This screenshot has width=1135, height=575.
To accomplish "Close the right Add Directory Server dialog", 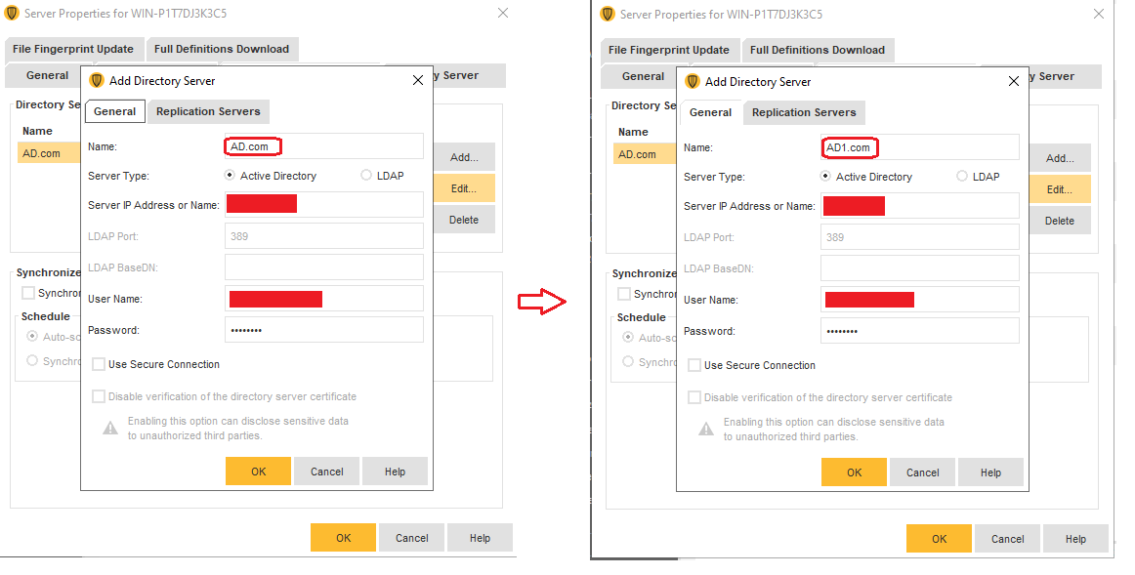I will (1013, 81).
